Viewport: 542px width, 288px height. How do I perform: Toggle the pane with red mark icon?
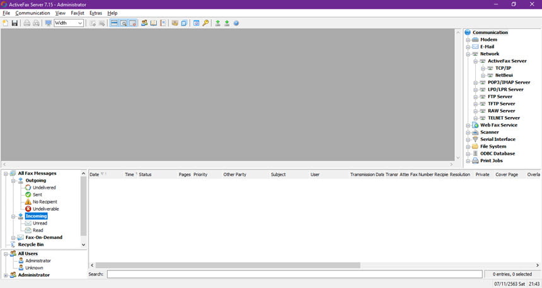point(133,23)
